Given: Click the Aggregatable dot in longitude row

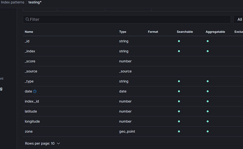Looking at the screenshot, I should click(208, 121).
